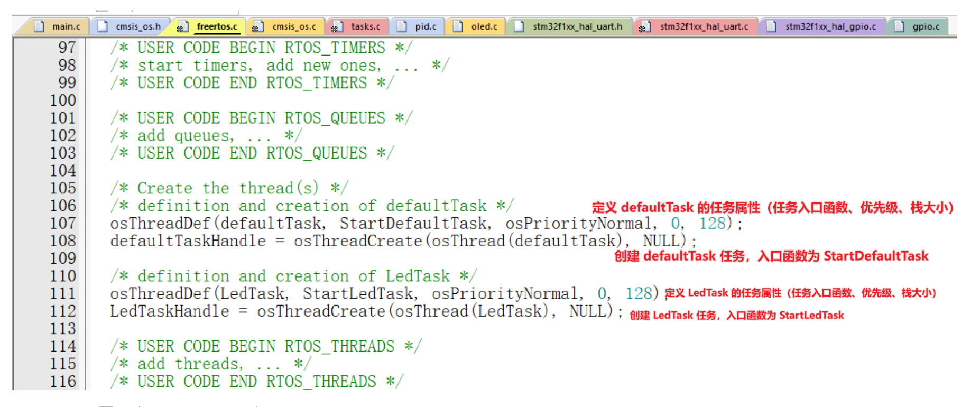Viewport: 980px width, 407px height.
Task: Click 'osThreadCreate' on the LedTaskHandle line
Action: 321,311
